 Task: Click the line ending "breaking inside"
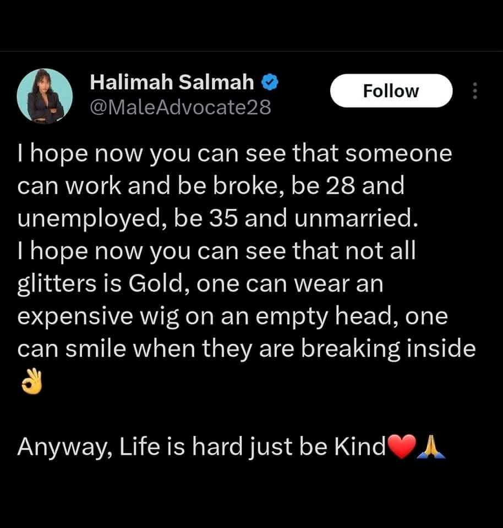(247, 350)
